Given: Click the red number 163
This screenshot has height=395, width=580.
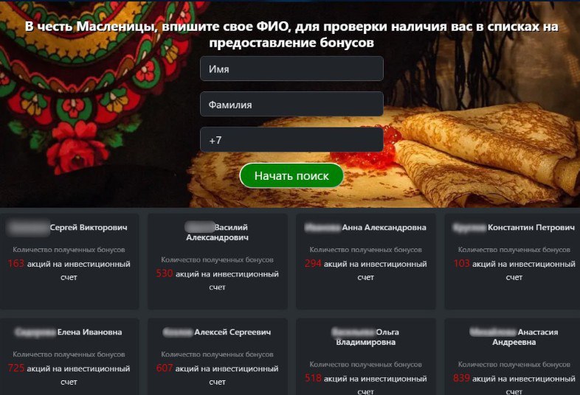Looking at the screenshot, I should [x=16, y=264].
